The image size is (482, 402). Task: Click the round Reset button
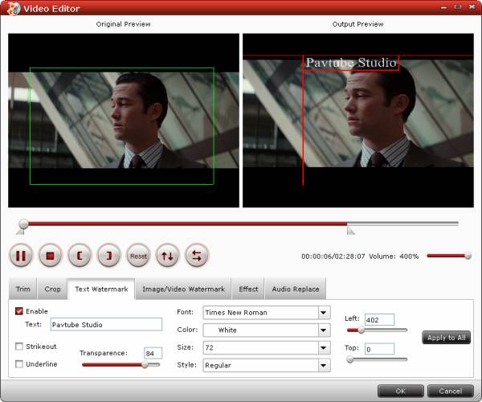[138, 256]
